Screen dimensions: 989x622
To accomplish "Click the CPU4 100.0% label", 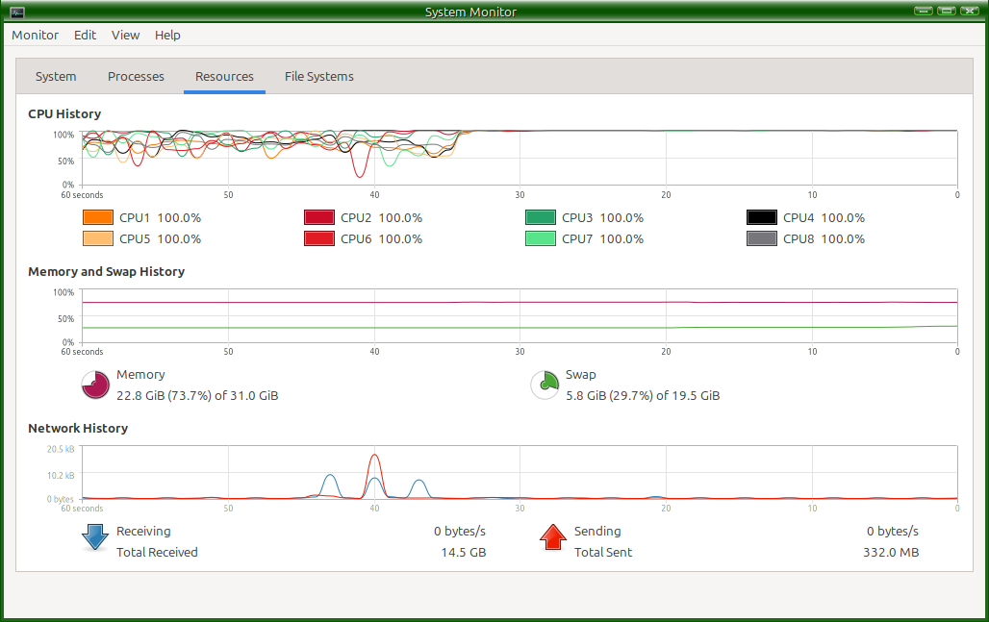I will coord(824,218).
